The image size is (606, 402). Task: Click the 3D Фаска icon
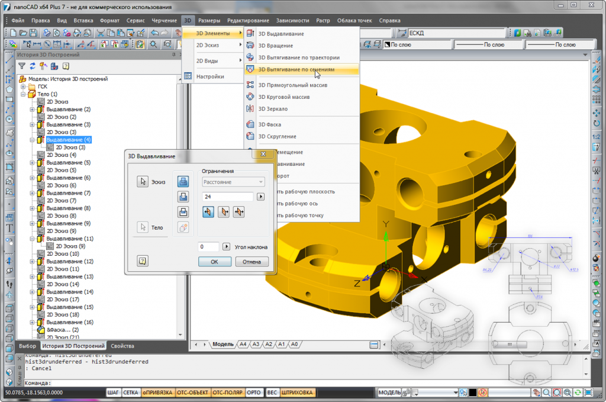250,124
